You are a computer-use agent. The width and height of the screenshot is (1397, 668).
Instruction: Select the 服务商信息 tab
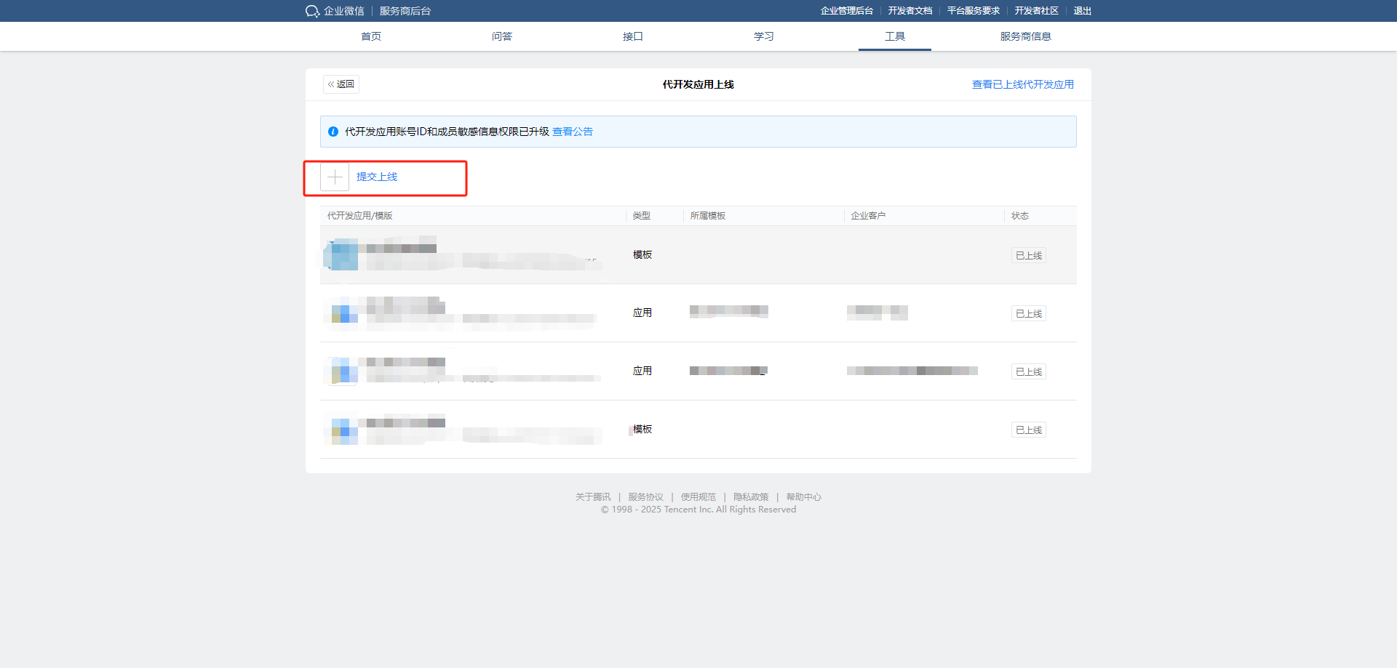click(x=1025, y=36)
